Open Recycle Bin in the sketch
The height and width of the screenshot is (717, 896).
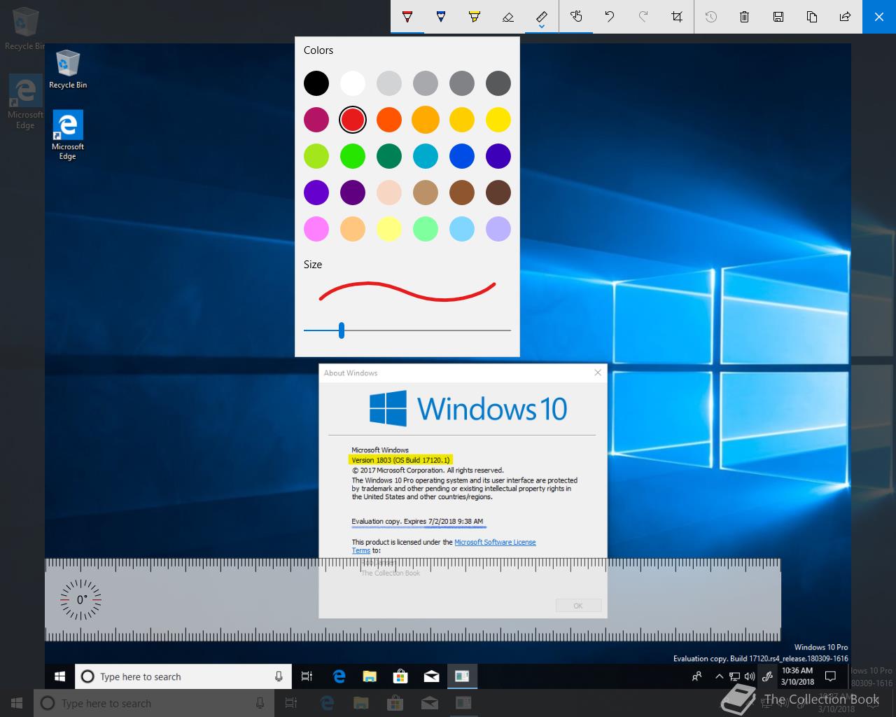68,69
